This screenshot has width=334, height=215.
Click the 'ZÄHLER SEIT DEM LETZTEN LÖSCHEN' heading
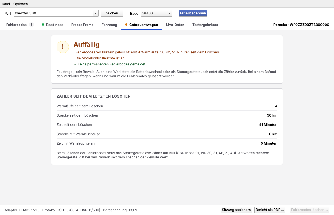(94, 96)
